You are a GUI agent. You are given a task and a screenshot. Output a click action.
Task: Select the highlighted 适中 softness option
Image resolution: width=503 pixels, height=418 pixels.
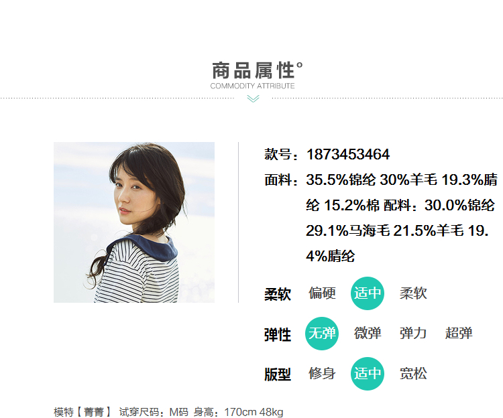coord(368,293)
